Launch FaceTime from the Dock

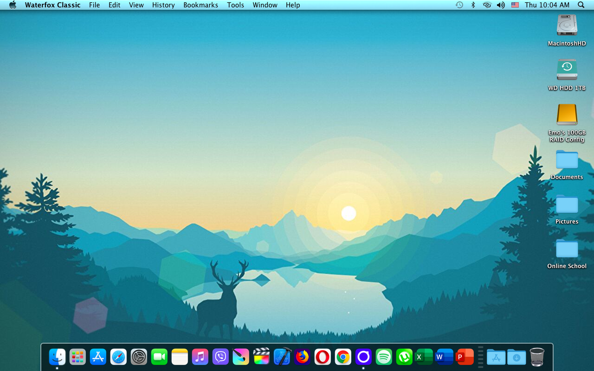point(159,357)
